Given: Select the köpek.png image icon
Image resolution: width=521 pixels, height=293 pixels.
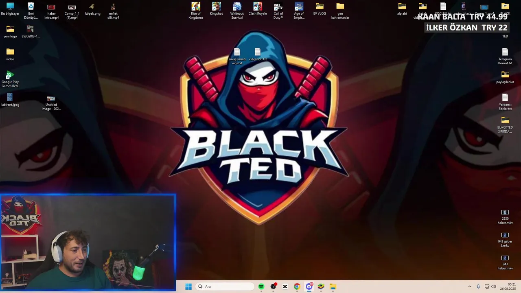Looking at the screenshot, I should coord(92,9).
